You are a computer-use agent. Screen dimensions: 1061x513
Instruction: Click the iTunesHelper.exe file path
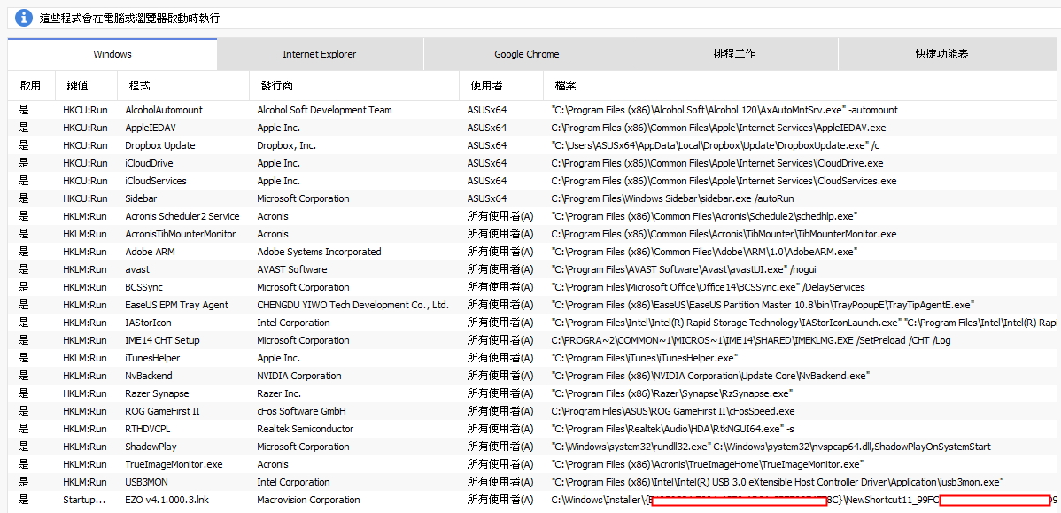645,358
